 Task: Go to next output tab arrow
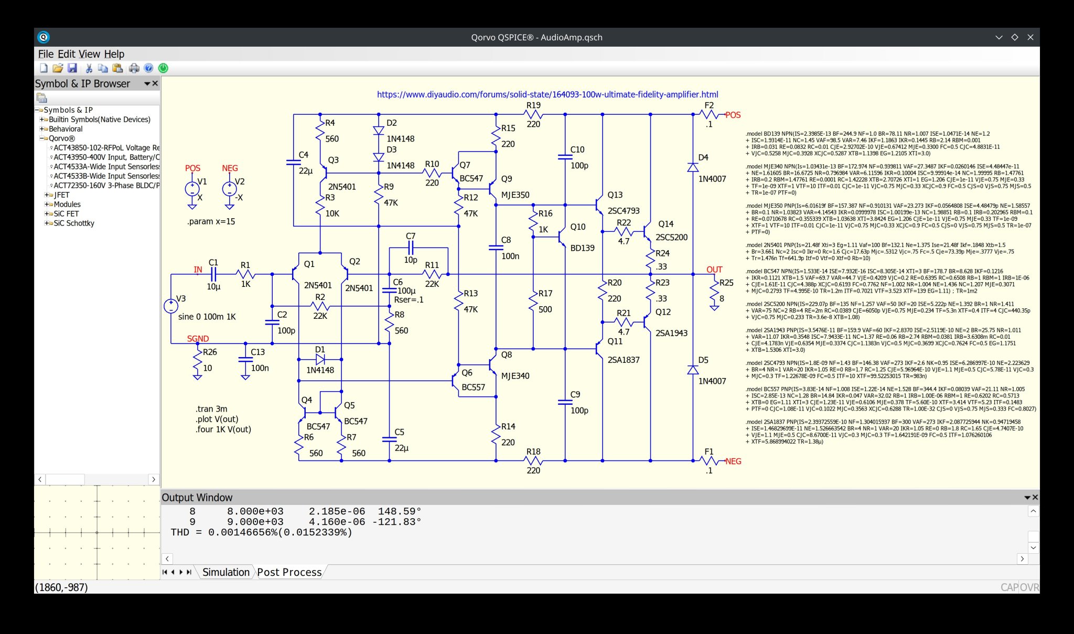(181, 572)
